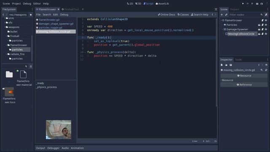Open the Debugger bottom panel
The image size is (270, 152).
point(53,148)
